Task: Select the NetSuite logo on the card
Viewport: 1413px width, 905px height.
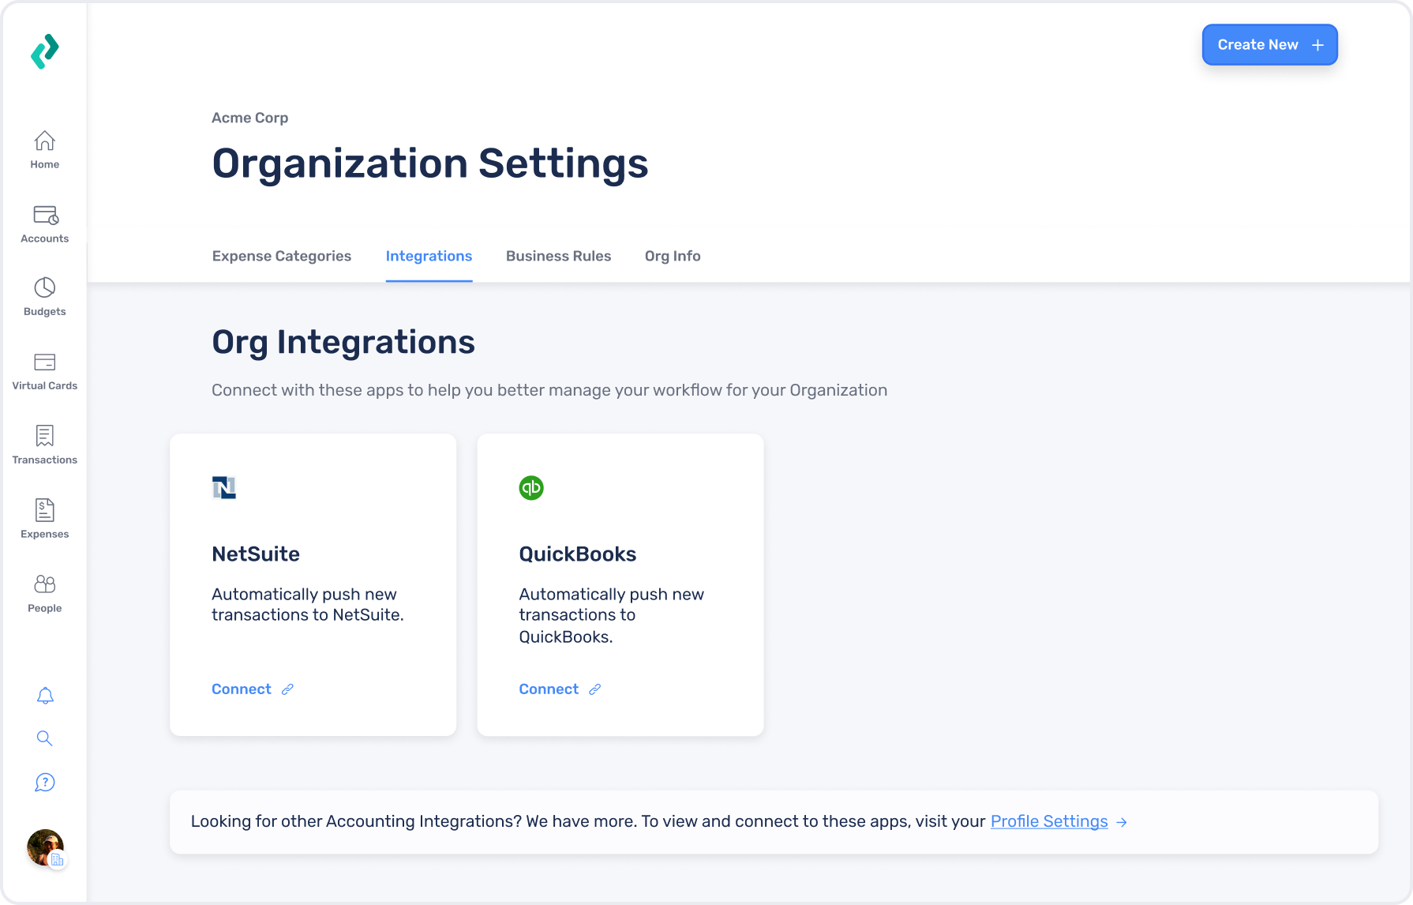Action: coord(224,487)
